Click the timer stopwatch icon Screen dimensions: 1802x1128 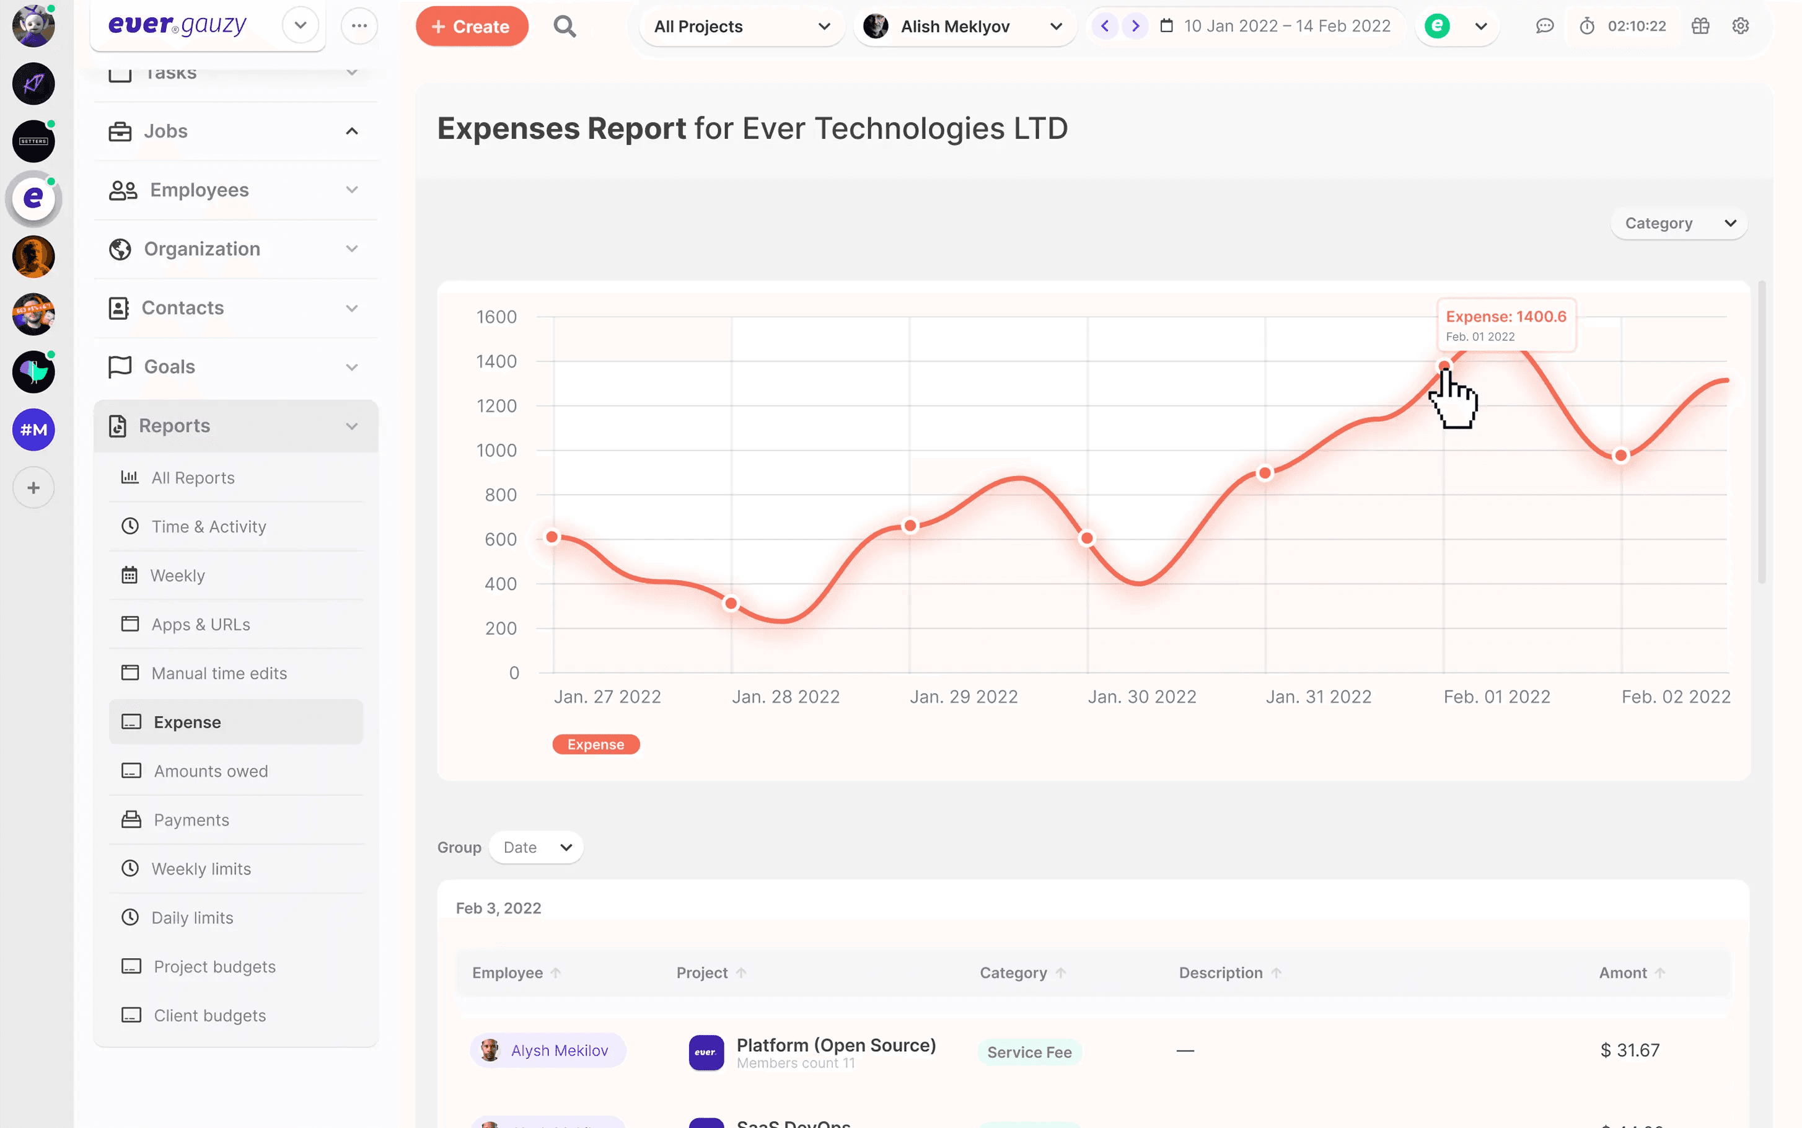pyautogui.click(x=1587, y=26)
